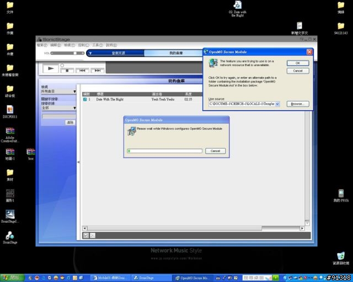
Task: Click the OpenMG configuration progress bar
Action: (x=164, y=151)
